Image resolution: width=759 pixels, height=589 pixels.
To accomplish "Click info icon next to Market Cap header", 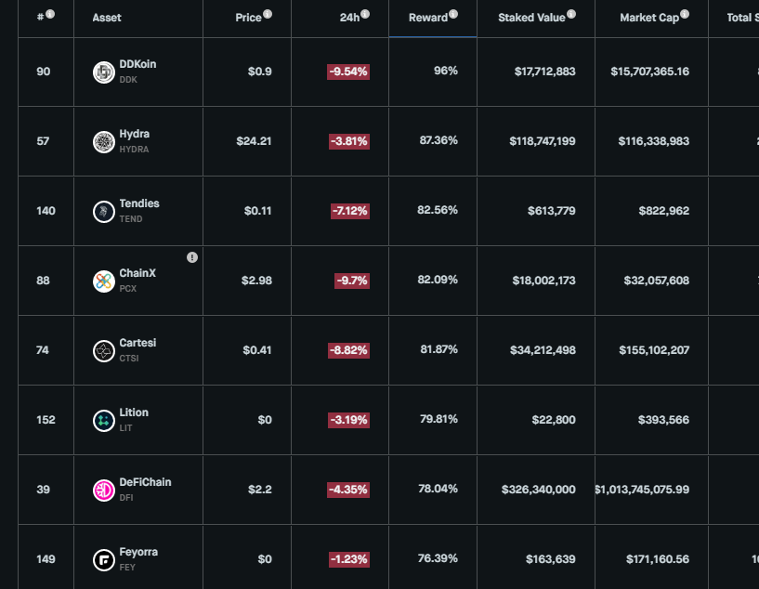I will (x=685, y=14).
